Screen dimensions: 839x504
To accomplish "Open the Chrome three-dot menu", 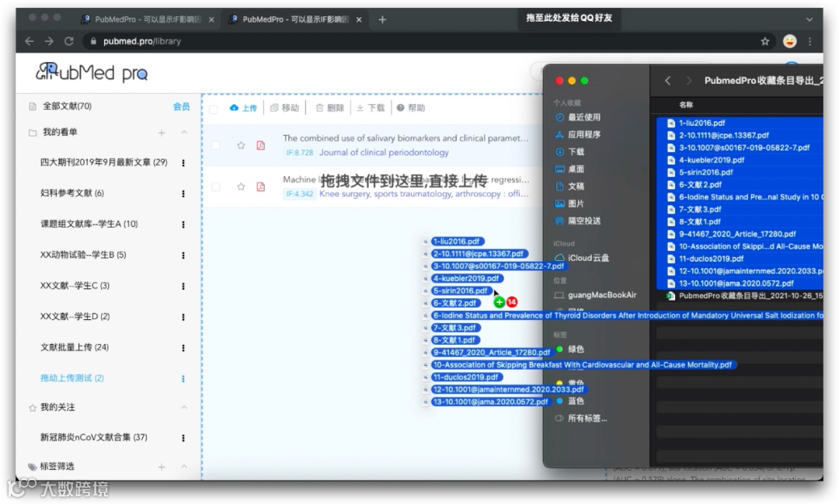I will [809, 41].
